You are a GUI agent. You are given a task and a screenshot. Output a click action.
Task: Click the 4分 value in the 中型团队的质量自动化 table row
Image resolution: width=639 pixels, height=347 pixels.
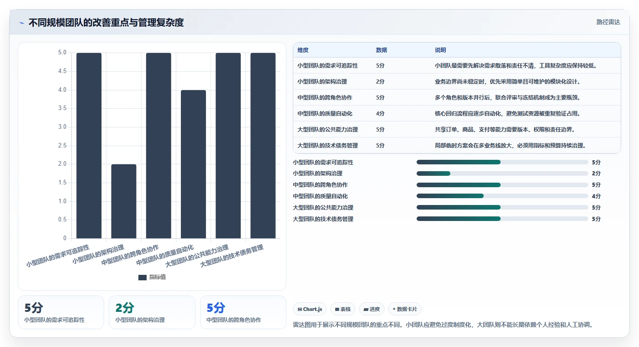(x=380, y=114)
